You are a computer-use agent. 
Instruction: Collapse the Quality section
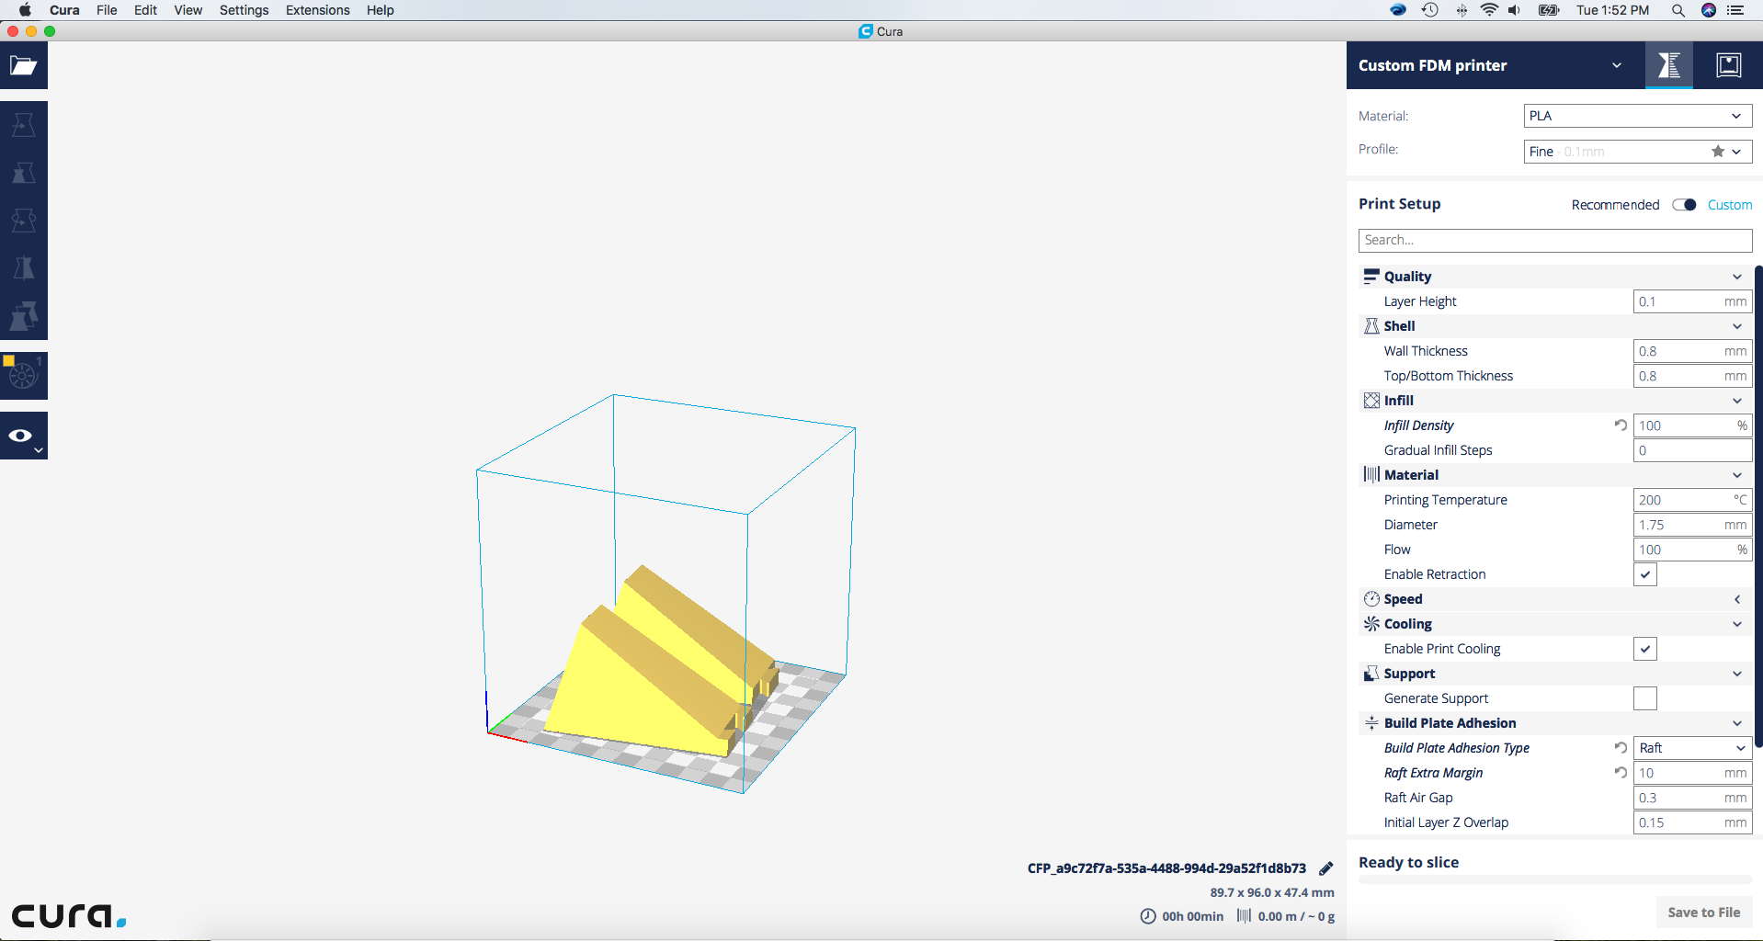(x=1736, y=277)
